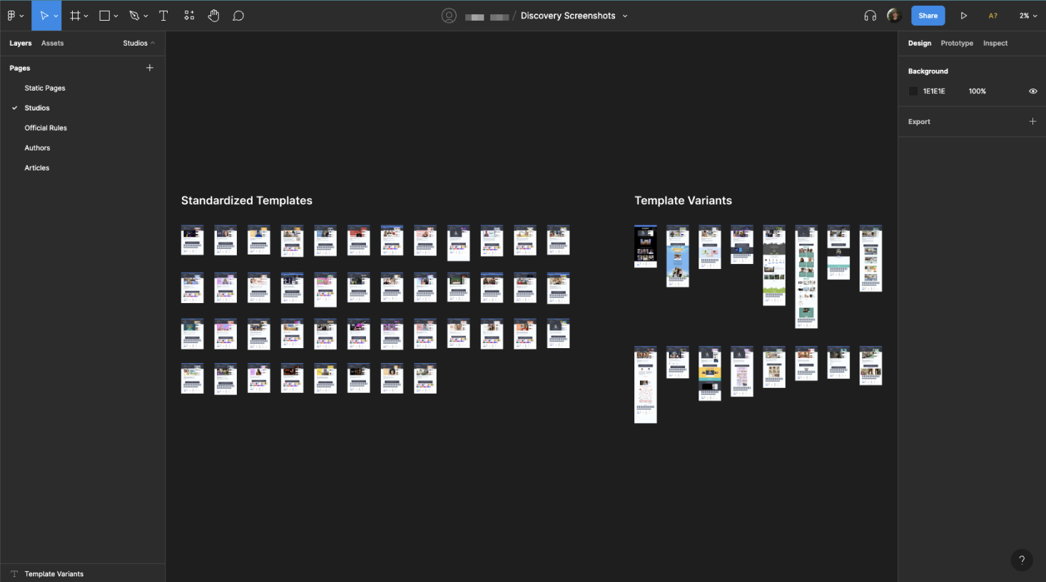The image size is (1046, 582).
Task: Open the 2% zoom level dropdown
Action: (1027, 16)
